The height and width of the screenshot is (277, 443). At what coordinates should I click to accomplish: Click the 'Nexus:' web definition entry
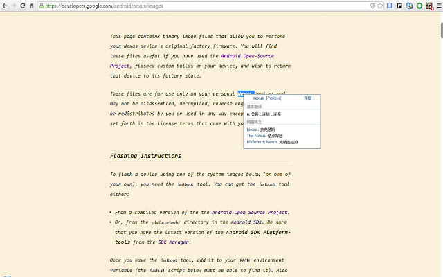pyautogui.click(x=261, y=129)
